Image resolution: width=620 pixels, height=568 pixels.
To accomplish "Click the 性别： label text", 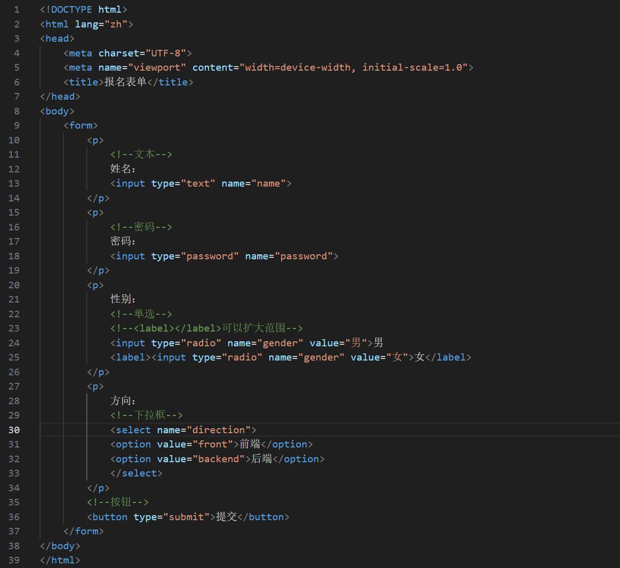I will [123, 299].
